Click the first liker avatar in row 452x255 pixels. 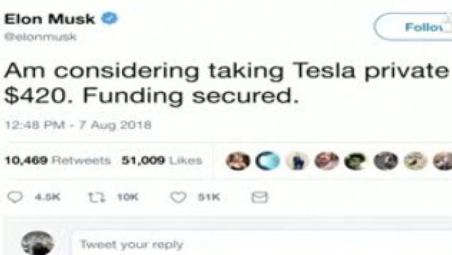coord(236,161)
